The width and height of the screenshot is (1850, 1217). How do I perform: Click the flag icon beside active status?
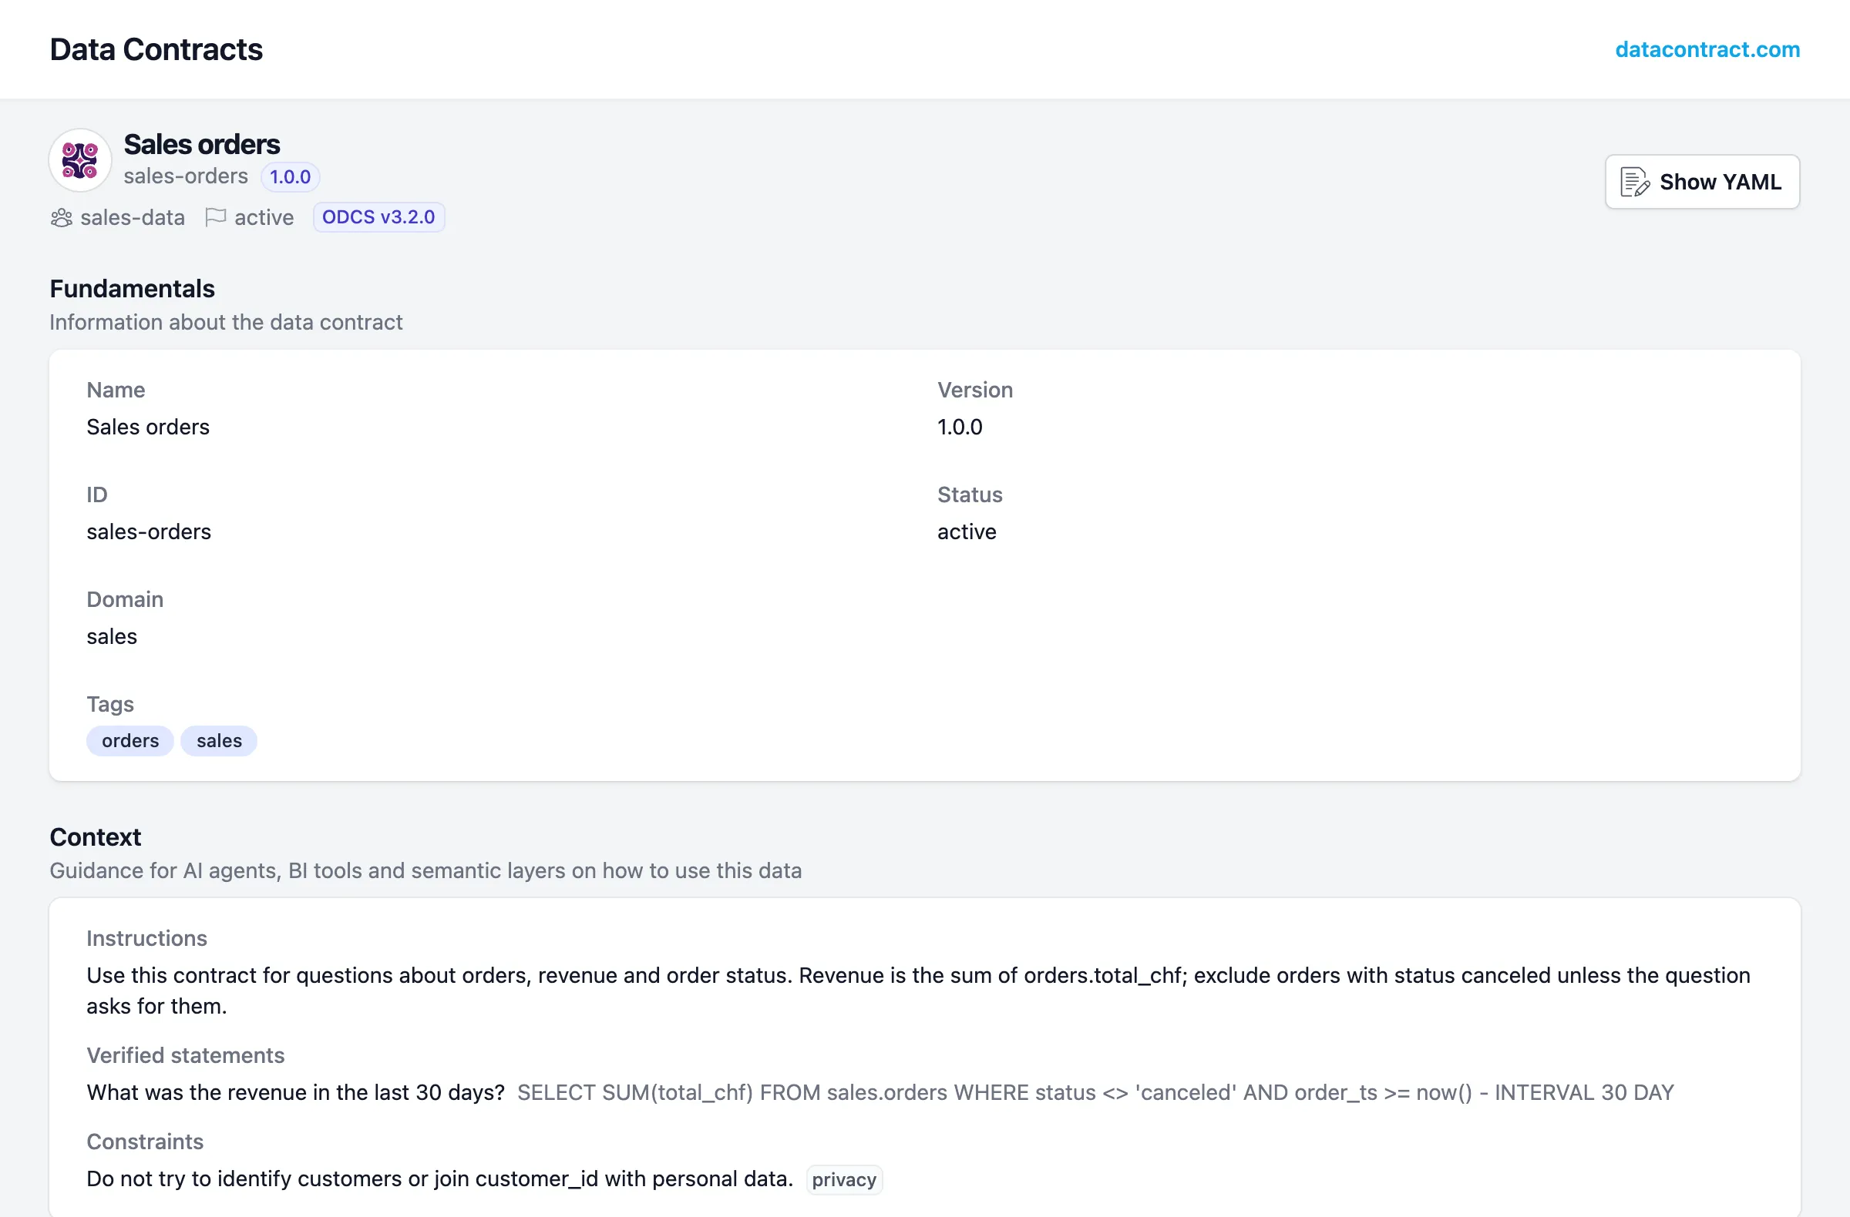click(x=215, y=216)
